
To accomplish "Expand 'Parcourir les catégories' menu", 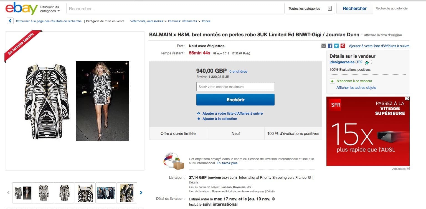I will click(50, 9).
